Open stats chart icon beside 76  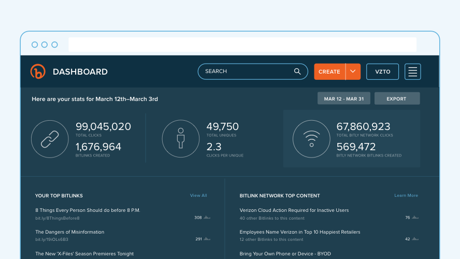coord(415,218)
